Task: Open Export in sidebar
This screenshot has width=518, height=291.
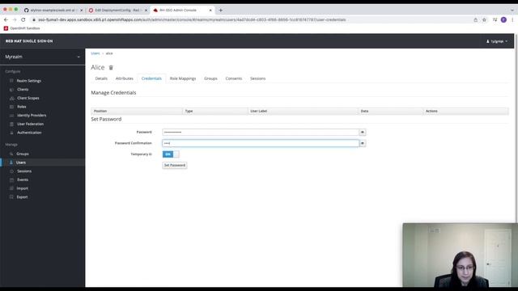Action: 22,196
